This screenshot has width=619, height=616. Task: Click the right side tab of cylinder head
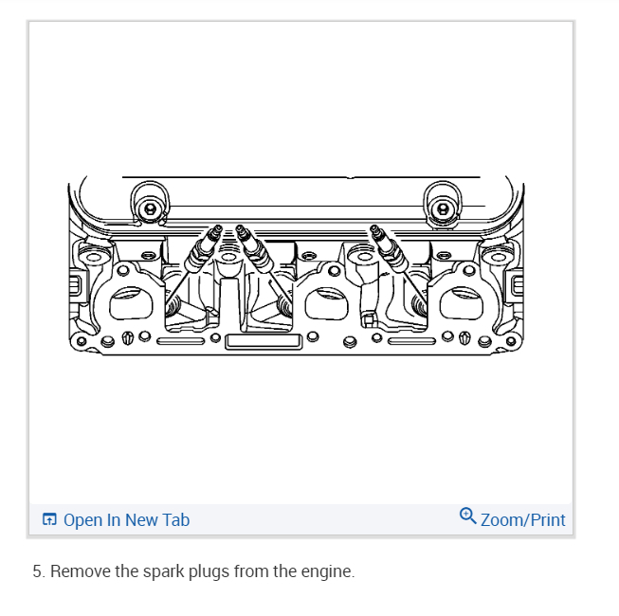coord(517,285)
